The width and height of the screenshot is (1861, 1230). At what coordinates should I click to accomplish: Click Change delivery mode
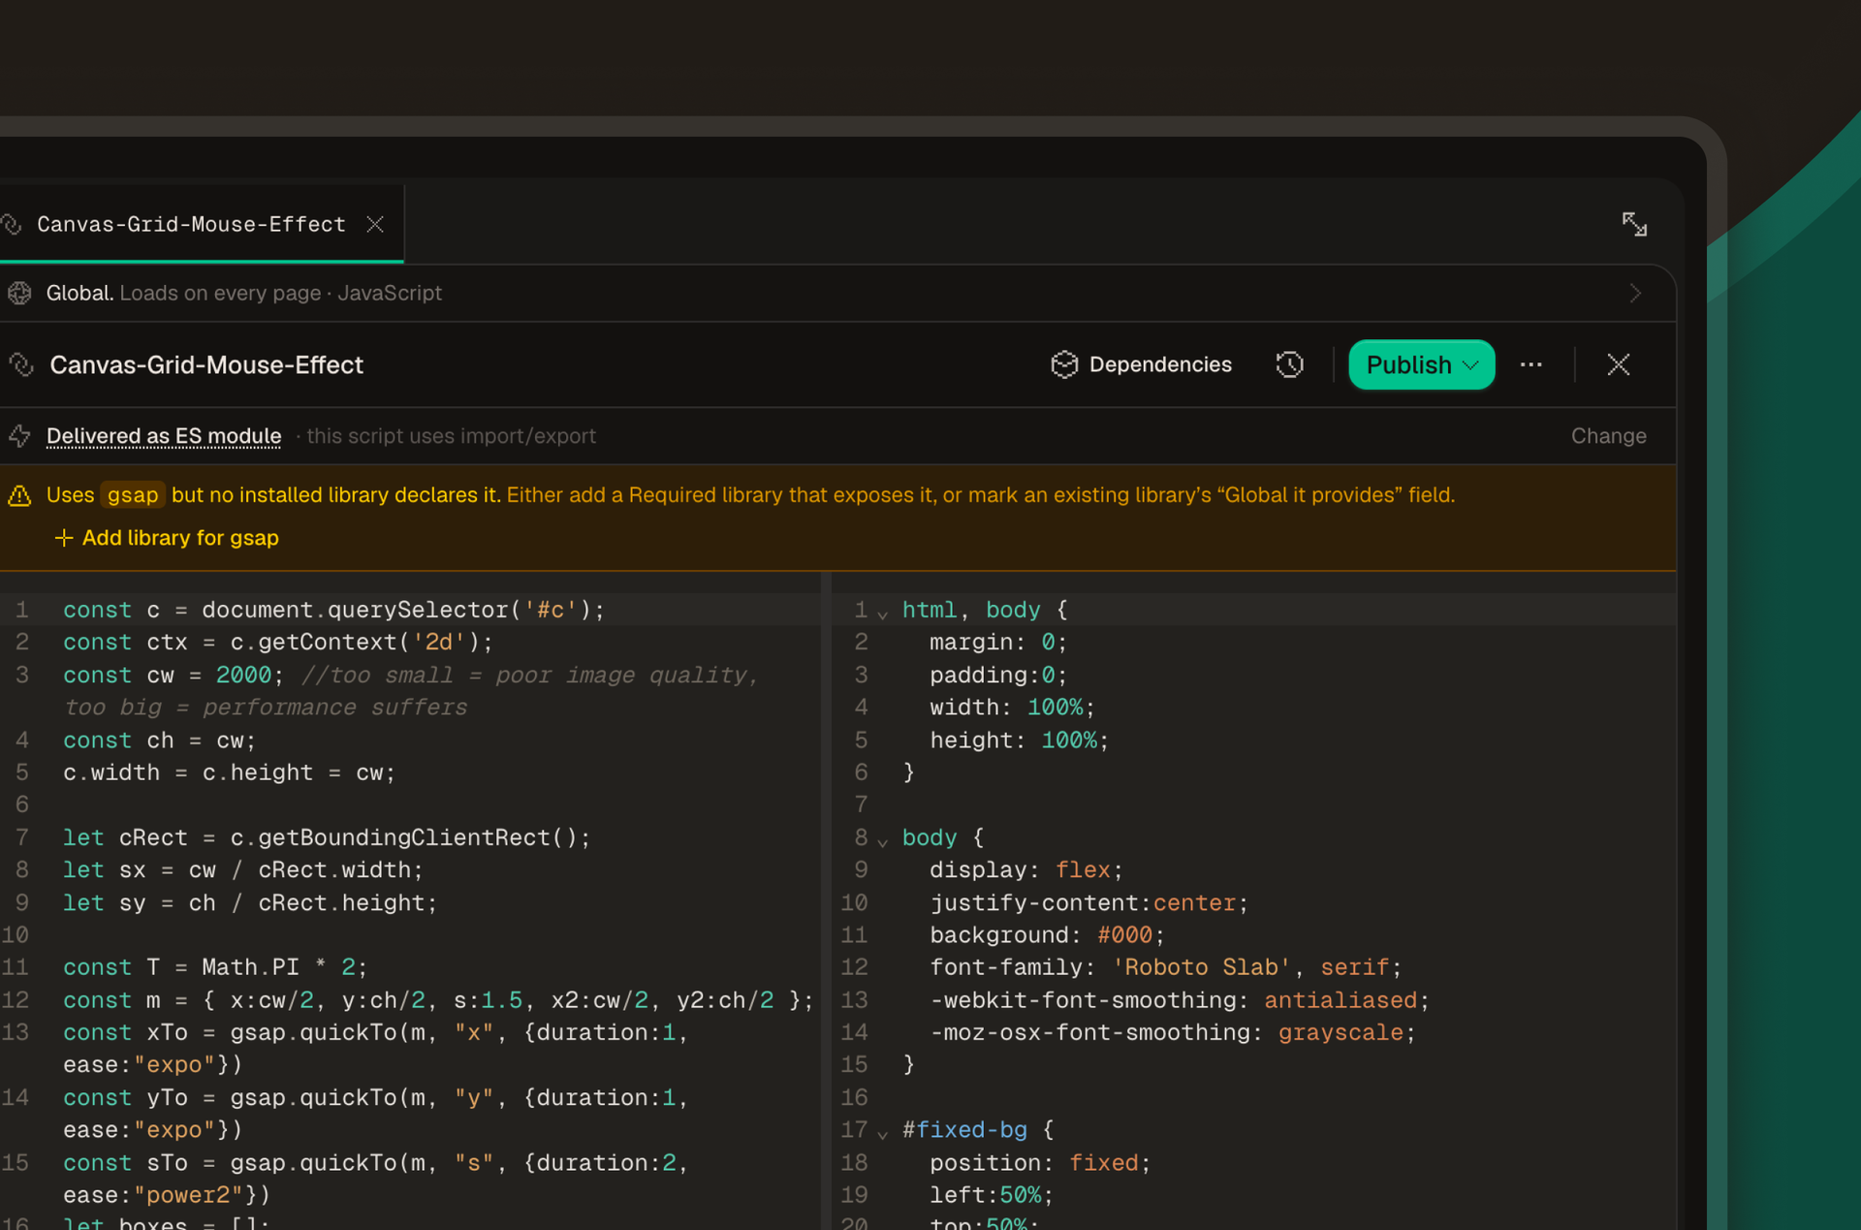[x=1608, y=436]
